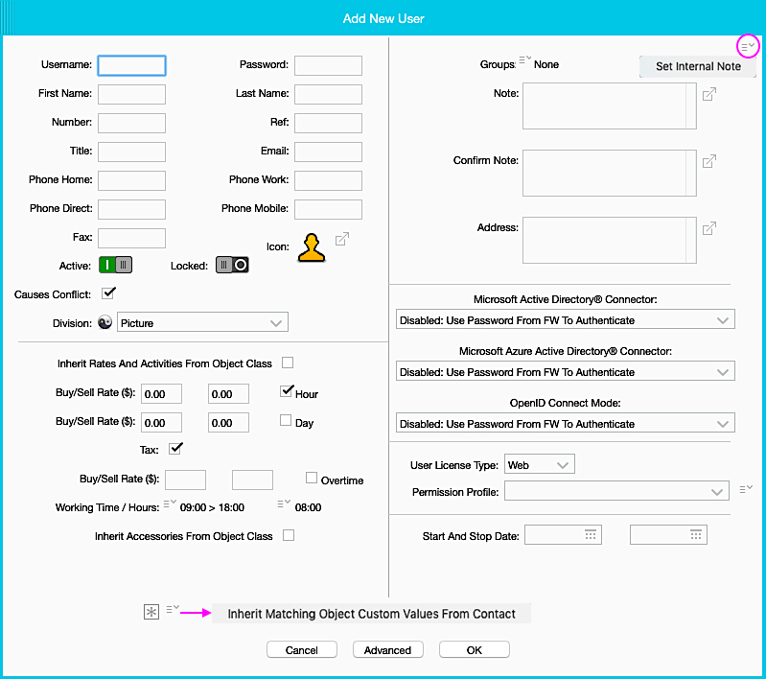Viewport: 766px width, 679px height.
Task: Open the Groups selection menu icon
Action: click(x=524, y=59)
